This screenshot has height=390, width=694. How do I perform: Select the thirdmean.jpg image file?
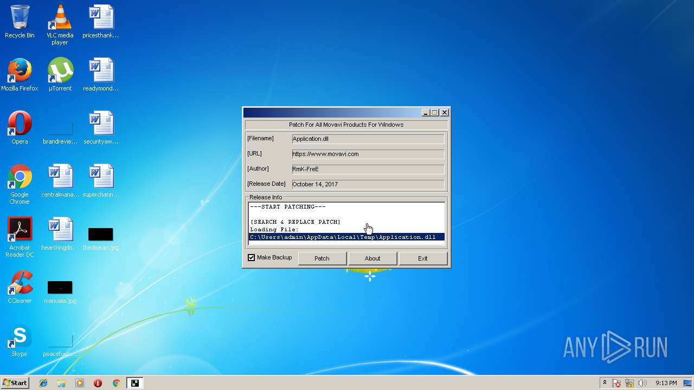coord(101,238)
